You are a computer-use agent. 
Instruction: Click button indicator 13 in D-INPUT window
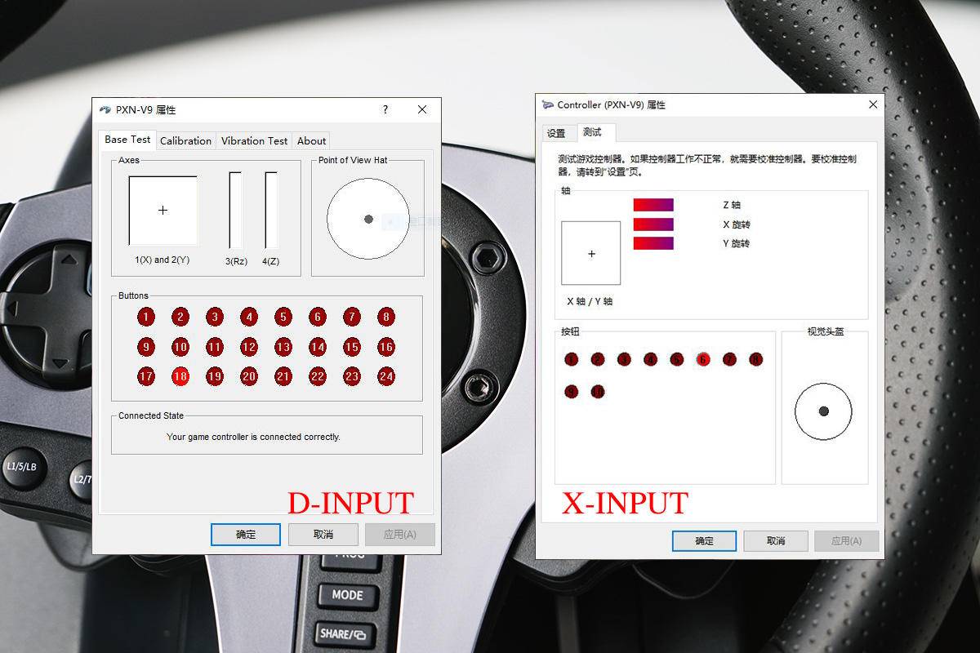tap(283, 347)
